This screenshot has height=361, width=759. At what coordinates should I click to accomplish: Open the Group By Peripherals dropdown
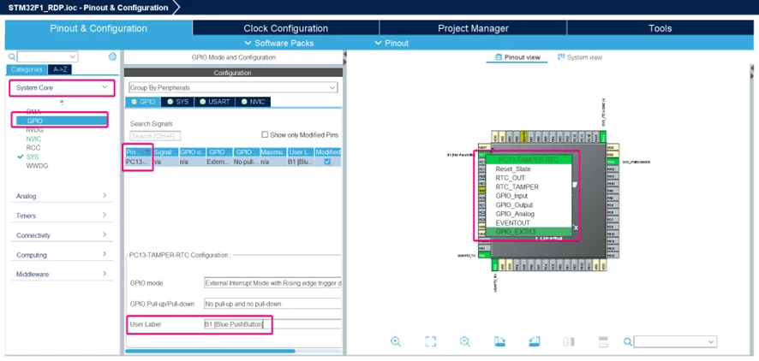[233, 88]
